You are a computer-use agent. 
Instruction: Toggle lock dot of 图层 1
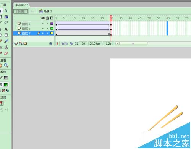tap(47, 29)
